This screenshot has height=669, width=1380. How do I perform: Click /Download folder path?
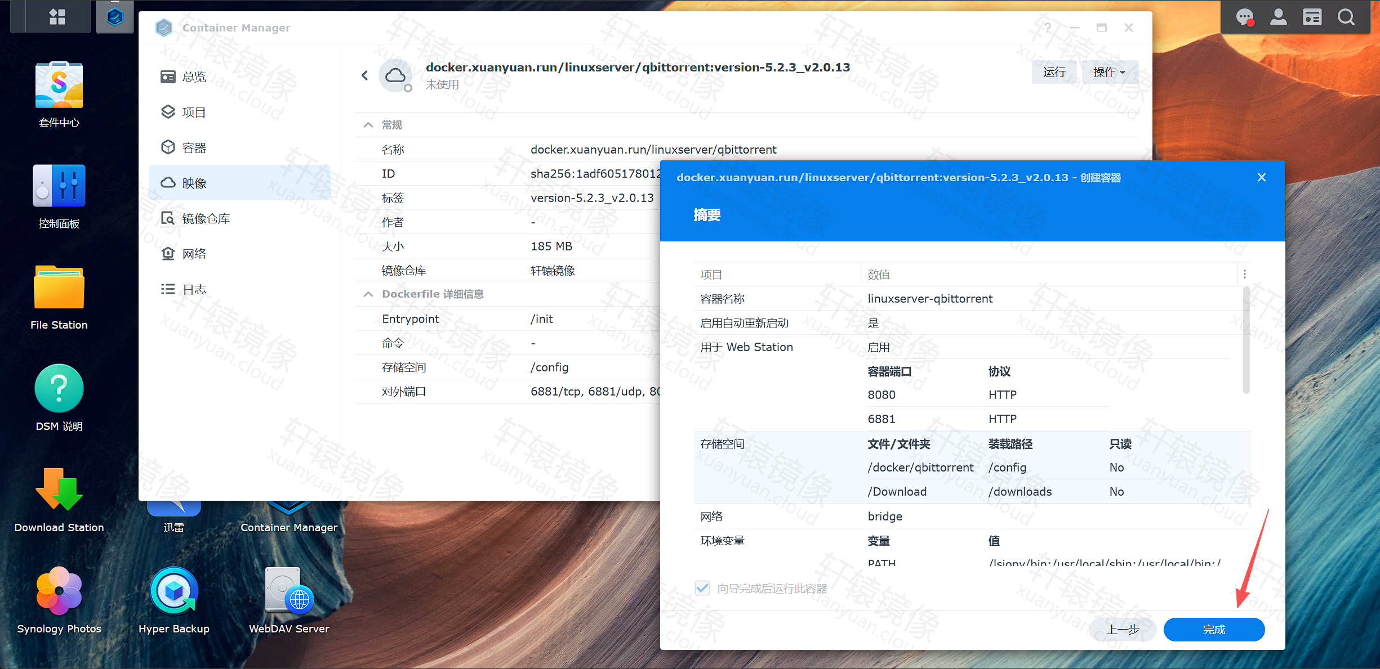point(897,492)
